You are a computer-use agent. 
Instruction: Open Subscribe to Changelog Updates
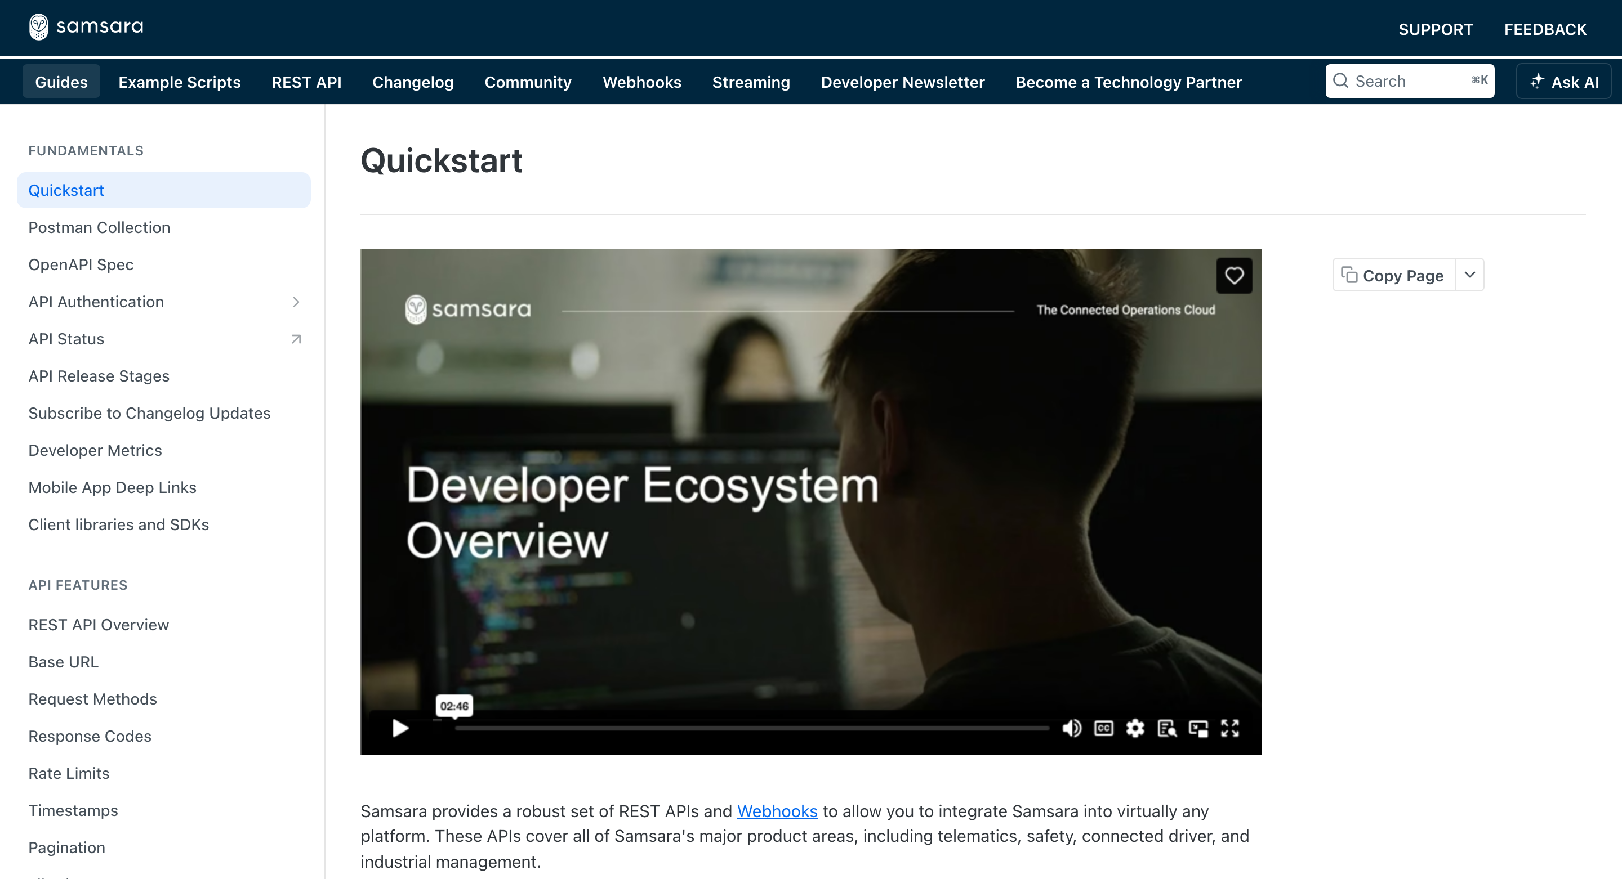tap(164, 414)
